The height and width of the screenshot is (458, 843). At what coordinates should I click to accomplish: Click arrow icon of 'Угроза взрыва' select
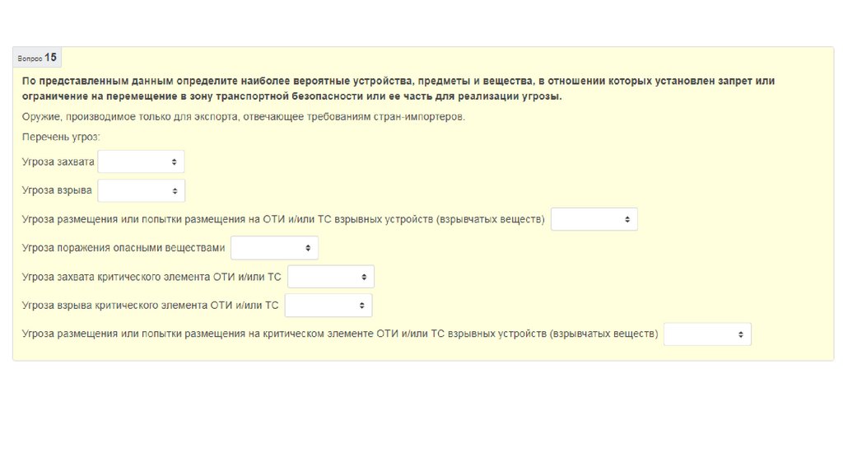click(175, 191)
